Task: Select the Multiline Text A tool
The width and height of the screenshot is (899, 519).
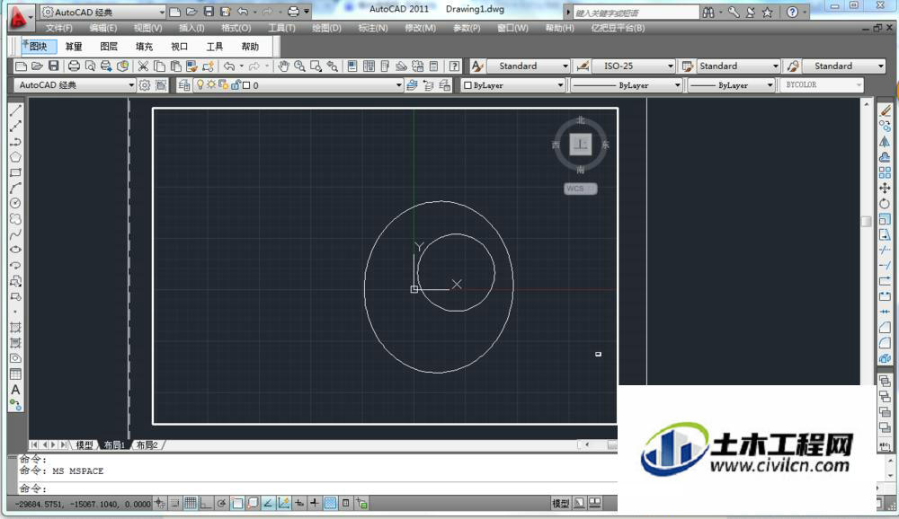Action: tap(15, 390)
